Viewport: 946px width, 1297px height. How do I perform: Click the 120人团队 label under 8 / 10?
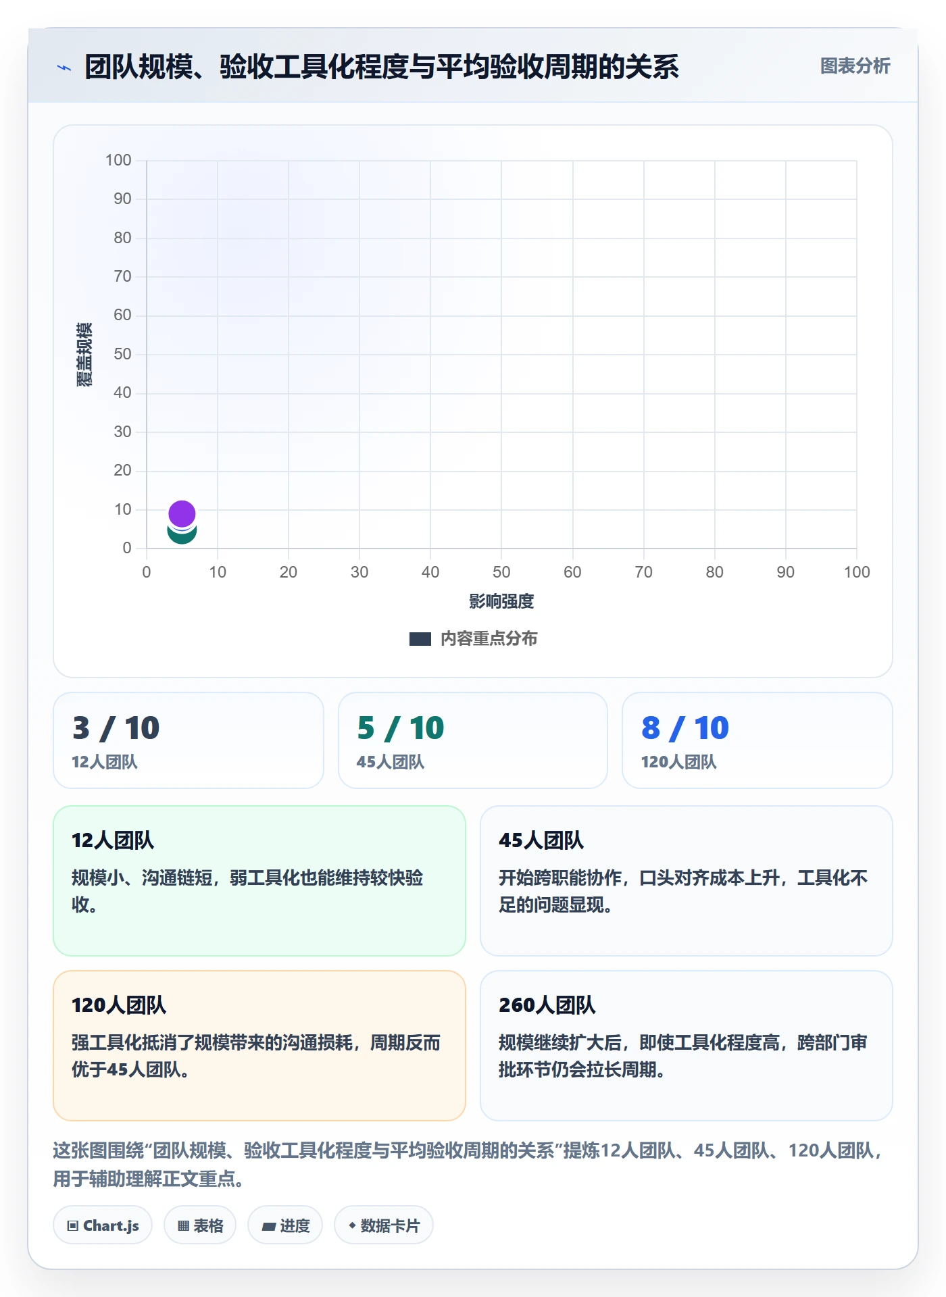678,762
